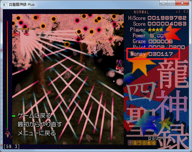This screenshot has width=192, height=152.
Task: Click the Score value 000004063
Action: click(167, 24)
